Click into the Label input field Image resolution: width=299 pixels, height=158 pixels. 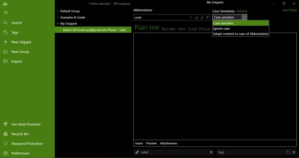pos(175,152)
